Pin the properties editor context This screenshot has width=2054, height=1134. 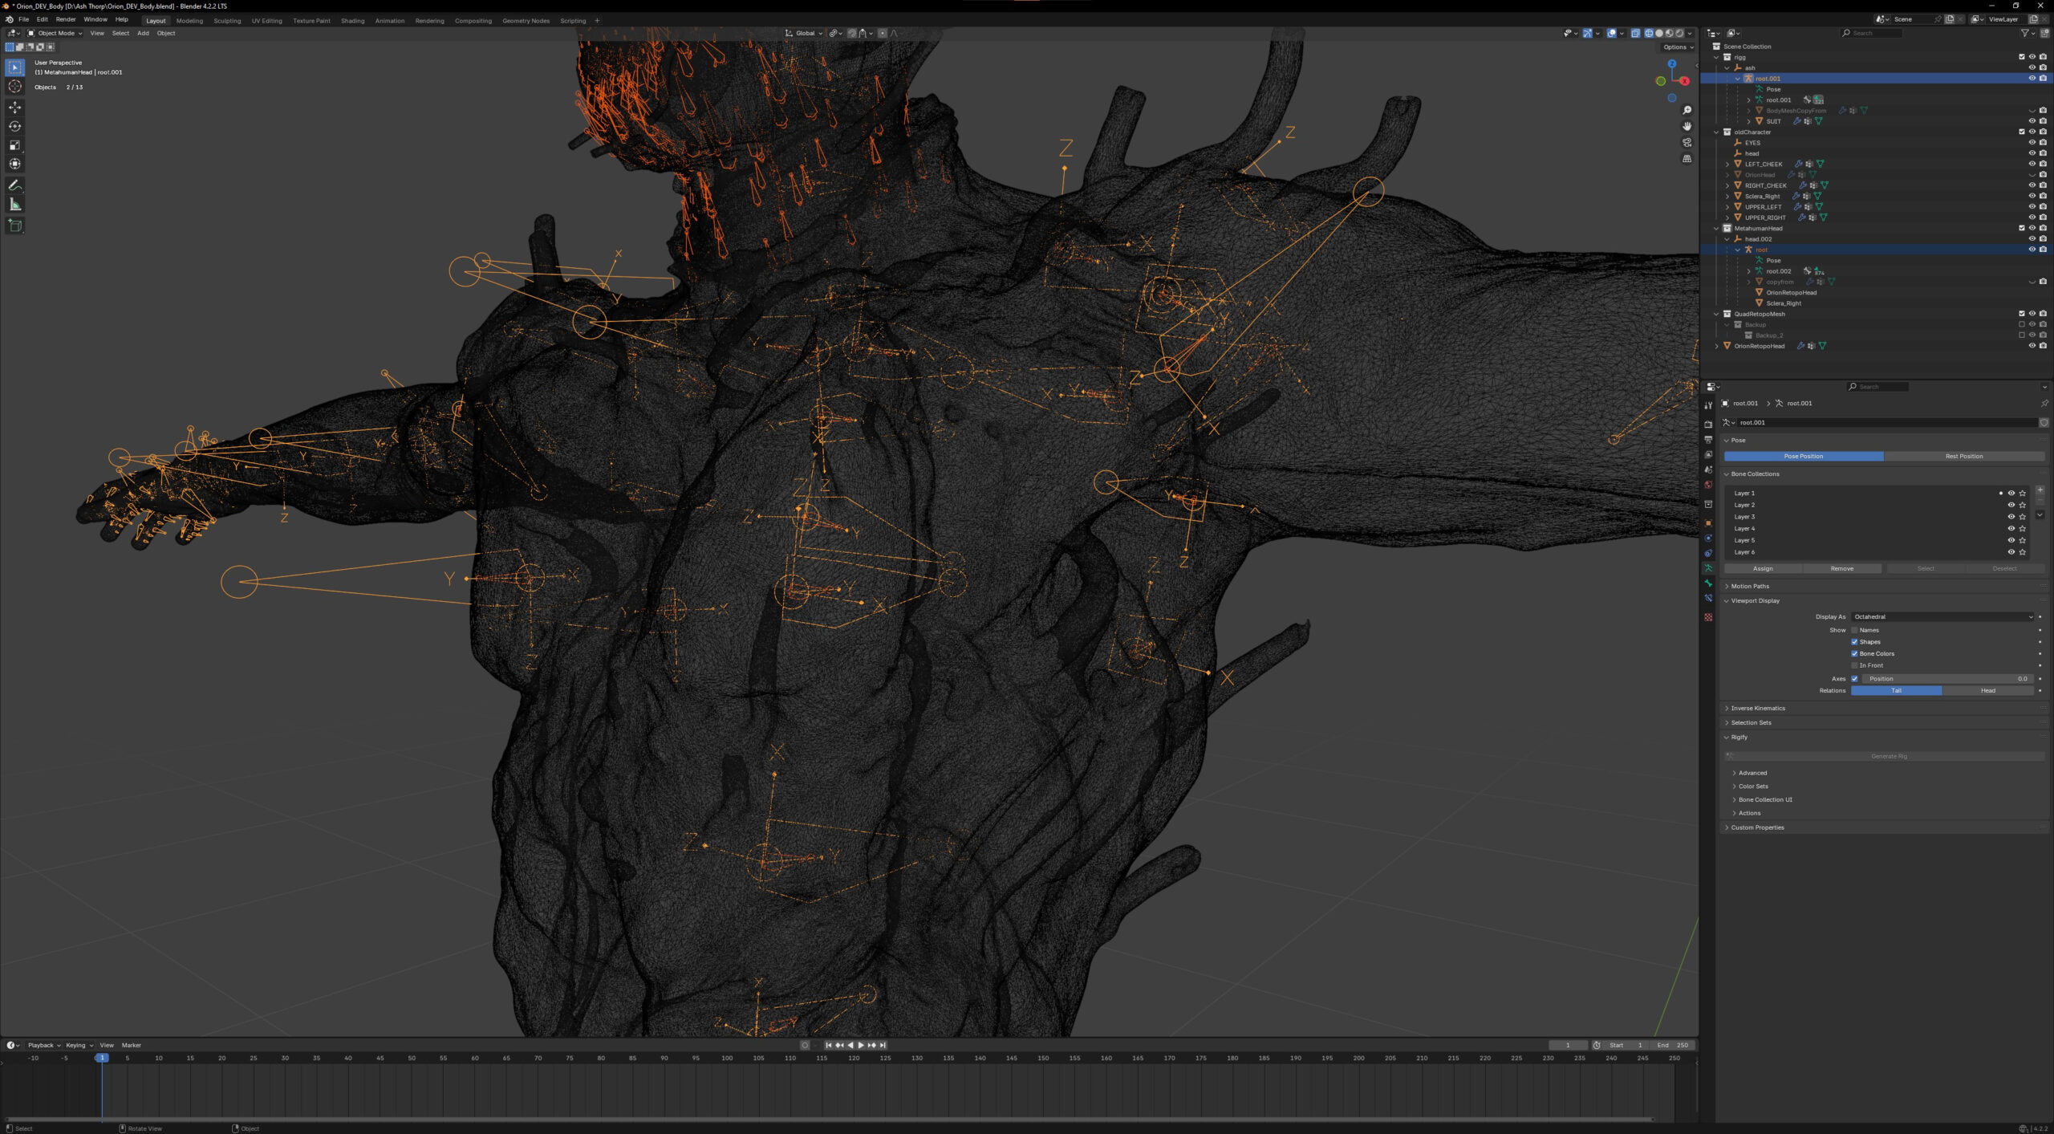click(x=2044, y=404)
